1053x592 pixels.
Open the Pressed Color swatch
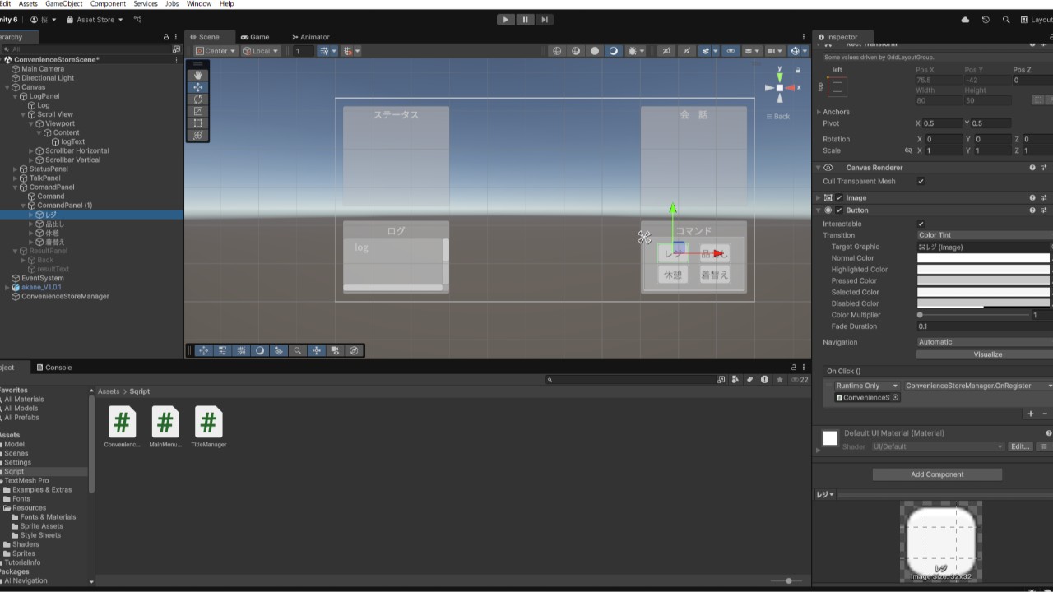click(984, 281)
